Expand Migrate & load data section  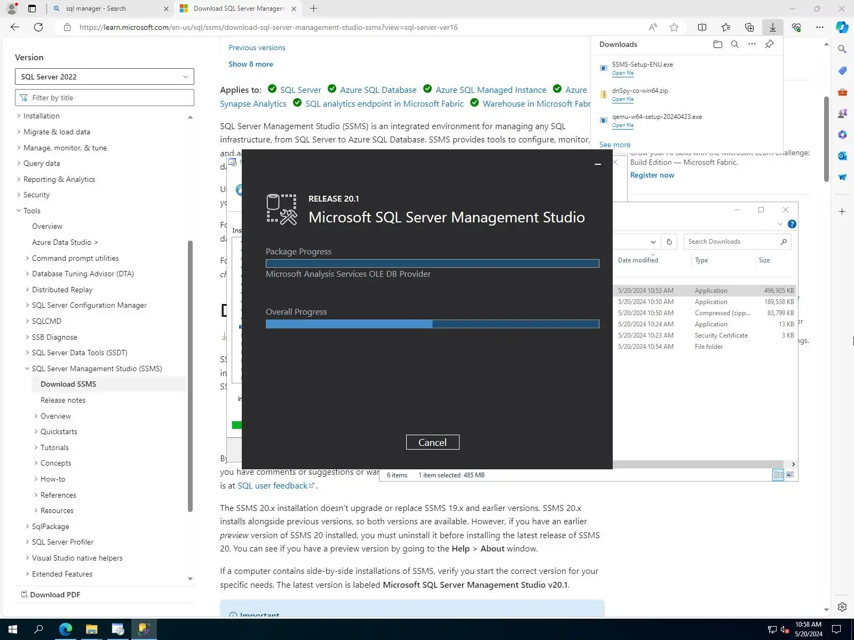[x=19, y=132]
